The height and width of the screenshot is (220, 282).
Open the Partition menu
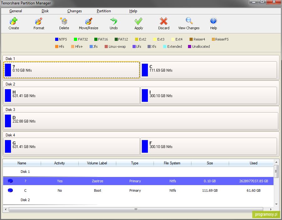[104, 11]
